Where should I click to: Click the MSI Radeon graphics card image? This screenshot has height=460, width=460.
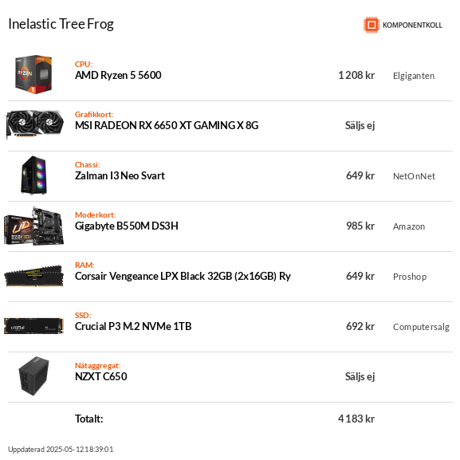[34, 124]
